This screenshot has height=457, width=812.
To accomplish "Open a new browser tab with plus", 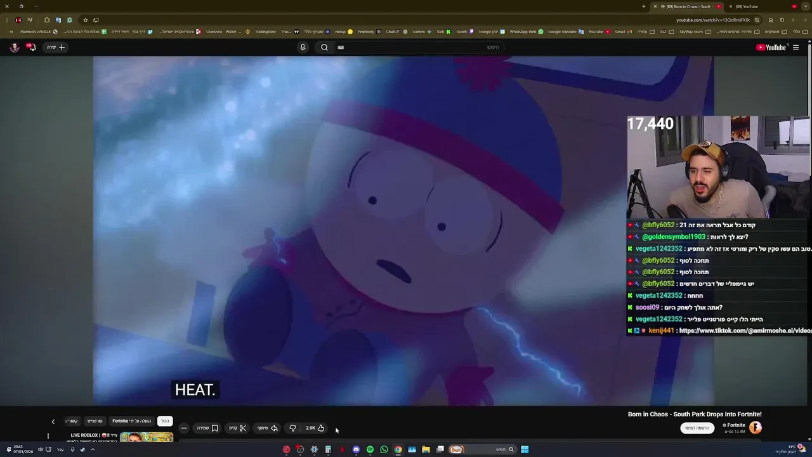I will pos(643,6).
